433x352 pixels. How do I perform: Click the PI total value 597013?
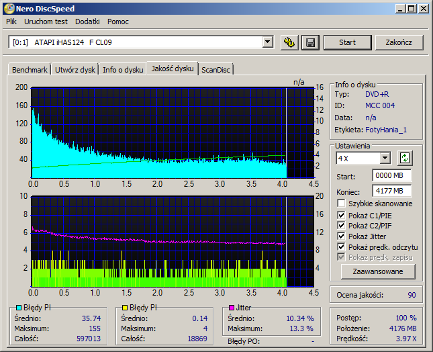[x=89, y=339]
